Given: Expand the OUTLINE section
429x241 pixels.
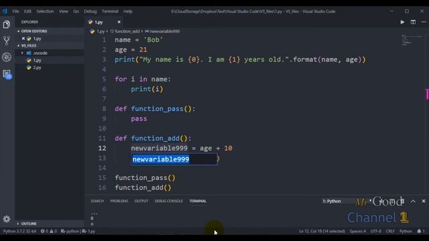Looking at the screenshot, I should point(49,224).
